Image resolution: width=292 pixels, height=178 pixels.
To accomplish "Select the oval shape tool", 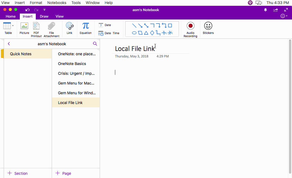I will (x=134, y=33).
